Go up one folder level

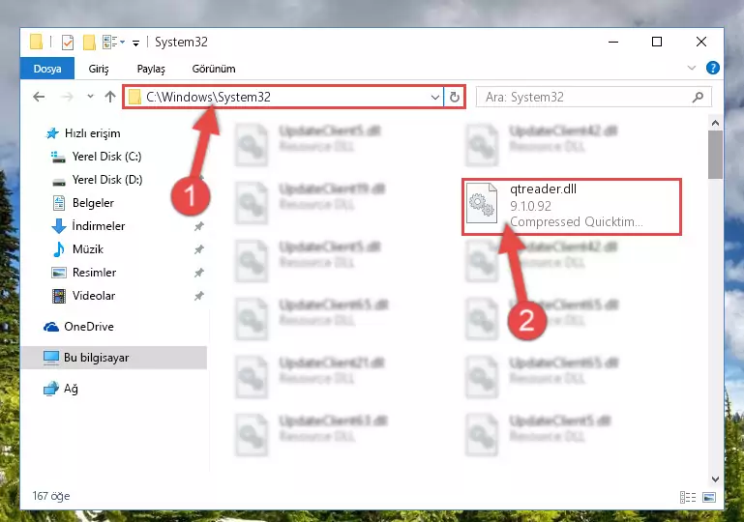110,97
